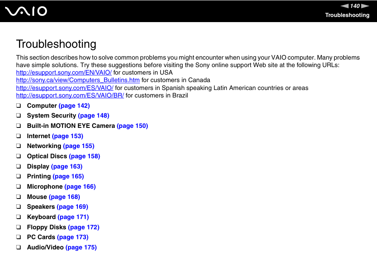
Task: Jump to Networking (page 155)
Action: point(79,146)
